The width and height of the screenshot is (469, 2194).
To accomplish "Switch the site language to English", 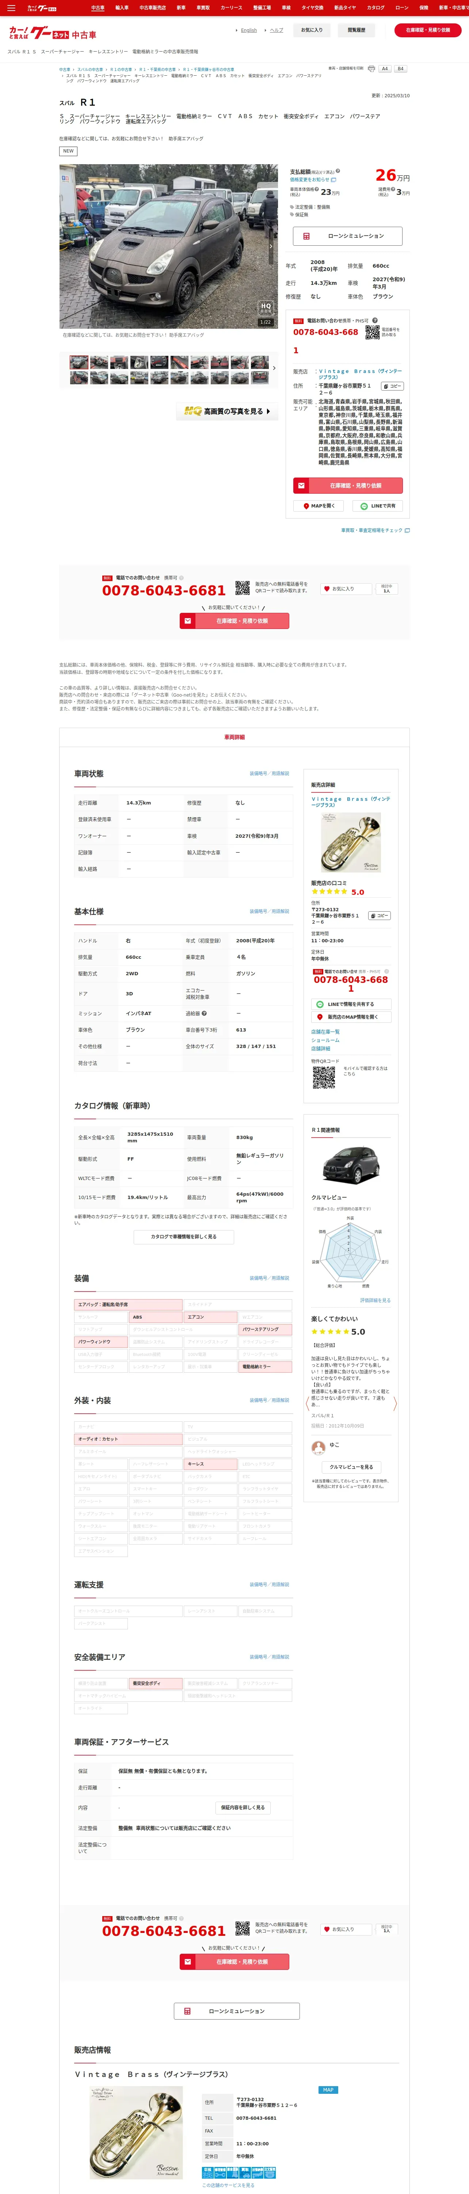I will pyautogui.click(x=248, y=30).
